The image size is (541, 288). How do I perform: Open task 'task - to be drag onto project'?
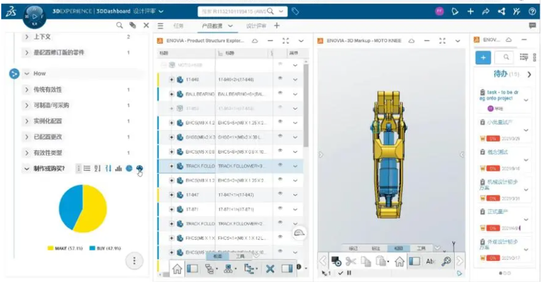(x=499, y=95)
